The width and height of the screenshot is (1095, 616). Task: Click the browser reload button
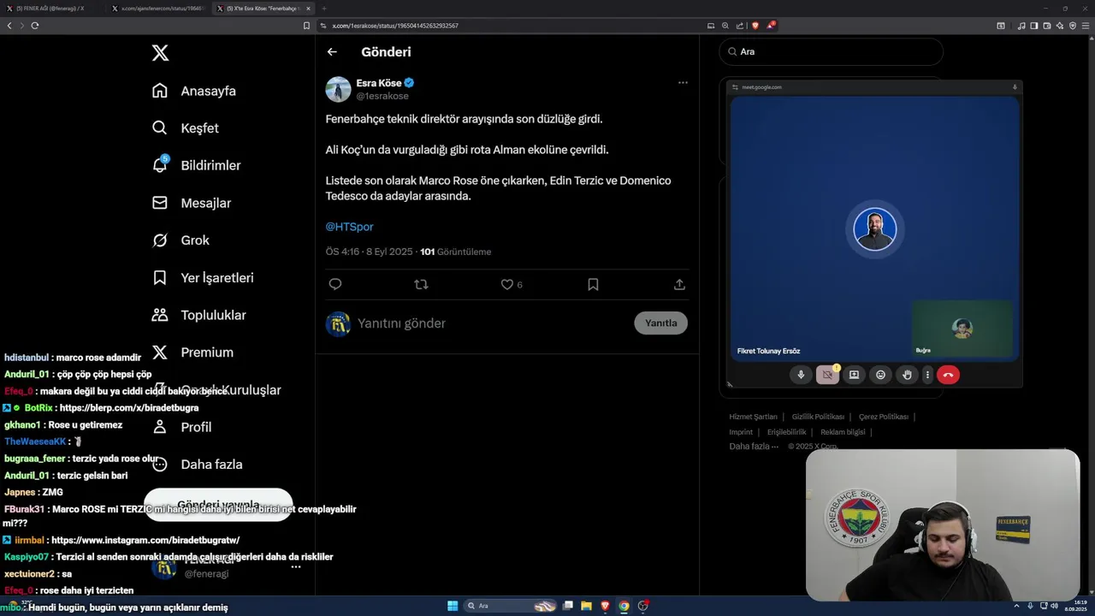point(35,26)
